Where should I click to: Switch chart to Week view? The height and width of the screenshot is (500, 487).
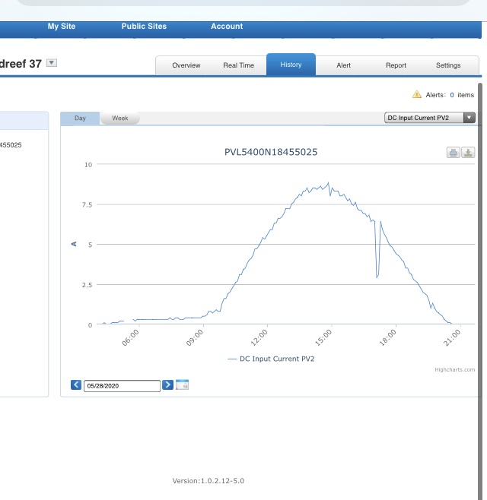[119, 119]
